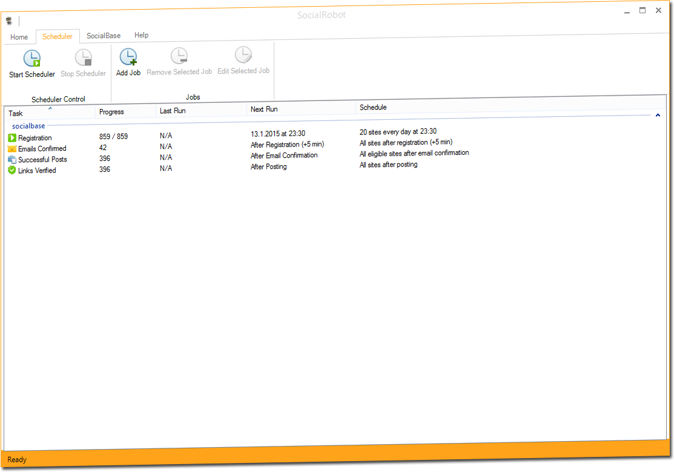Sort by the Last Run column header
This screenshot has height=472, width=674.
201,110
